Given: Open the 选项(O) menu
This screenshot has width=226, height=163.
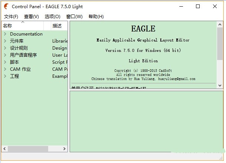Looking at the screenshot, I should pyautogui.click(x=53, y=17).
